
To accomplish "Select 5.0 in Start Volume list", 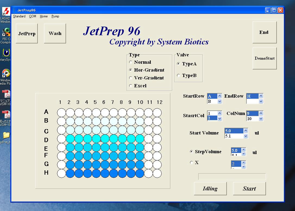I will click(x=234, y=131).
